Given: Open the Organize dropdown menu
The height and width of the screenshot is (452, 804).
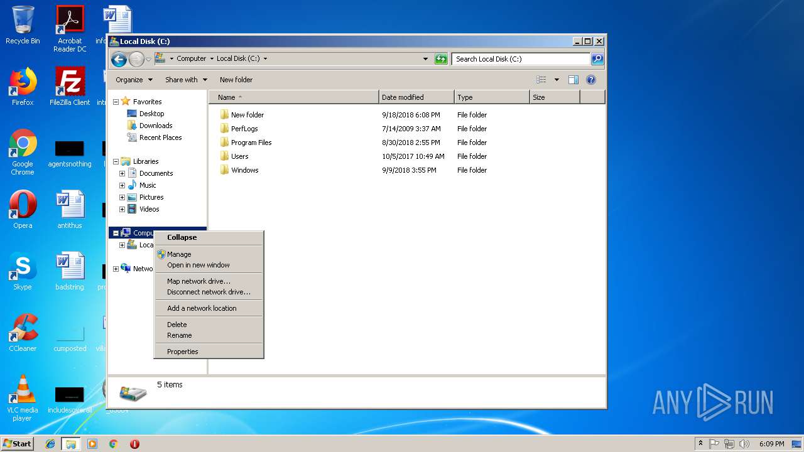Looking at the screenshot, I should click(134, 80).
